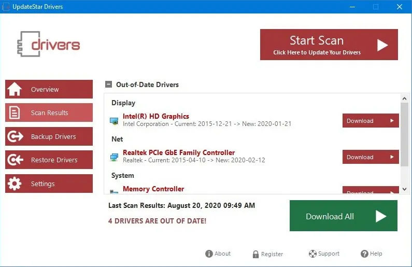Click the driver list scrollbar thumb
412x267 pixels.
(x=404, y=135)
